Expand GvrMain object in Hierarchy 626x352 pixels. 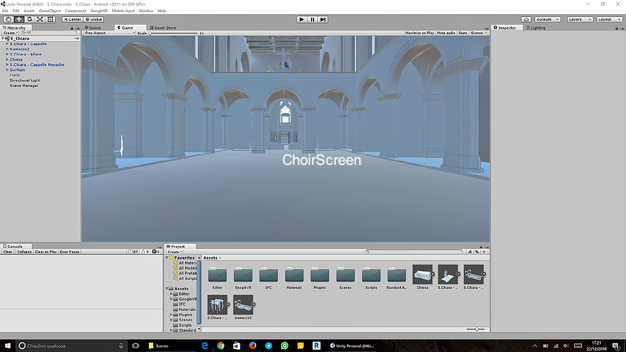[x=7, y=70]
